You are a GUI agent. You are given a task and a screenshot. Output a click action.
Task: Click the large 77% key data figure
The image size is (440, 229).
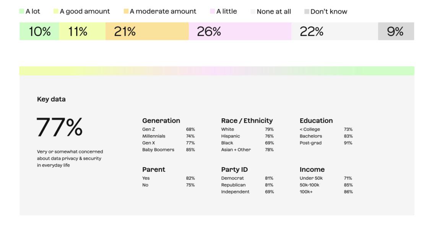point(60,127)
